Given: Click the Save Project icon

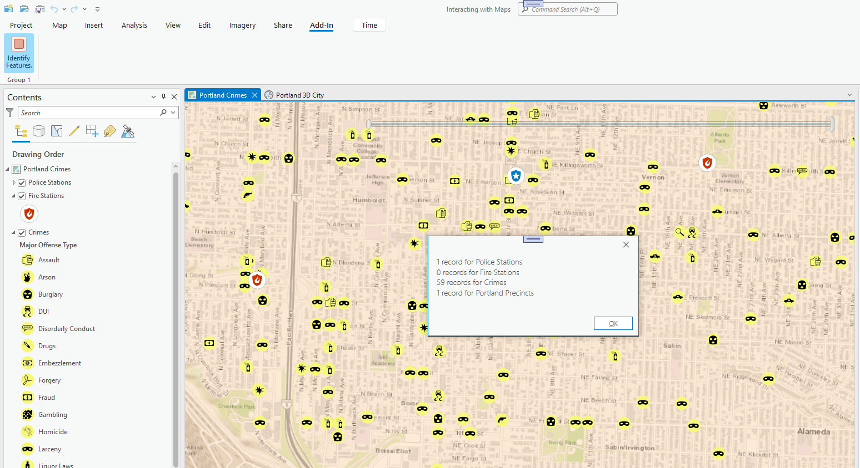Looking at the screenshot, I should [x=39, y=9].
